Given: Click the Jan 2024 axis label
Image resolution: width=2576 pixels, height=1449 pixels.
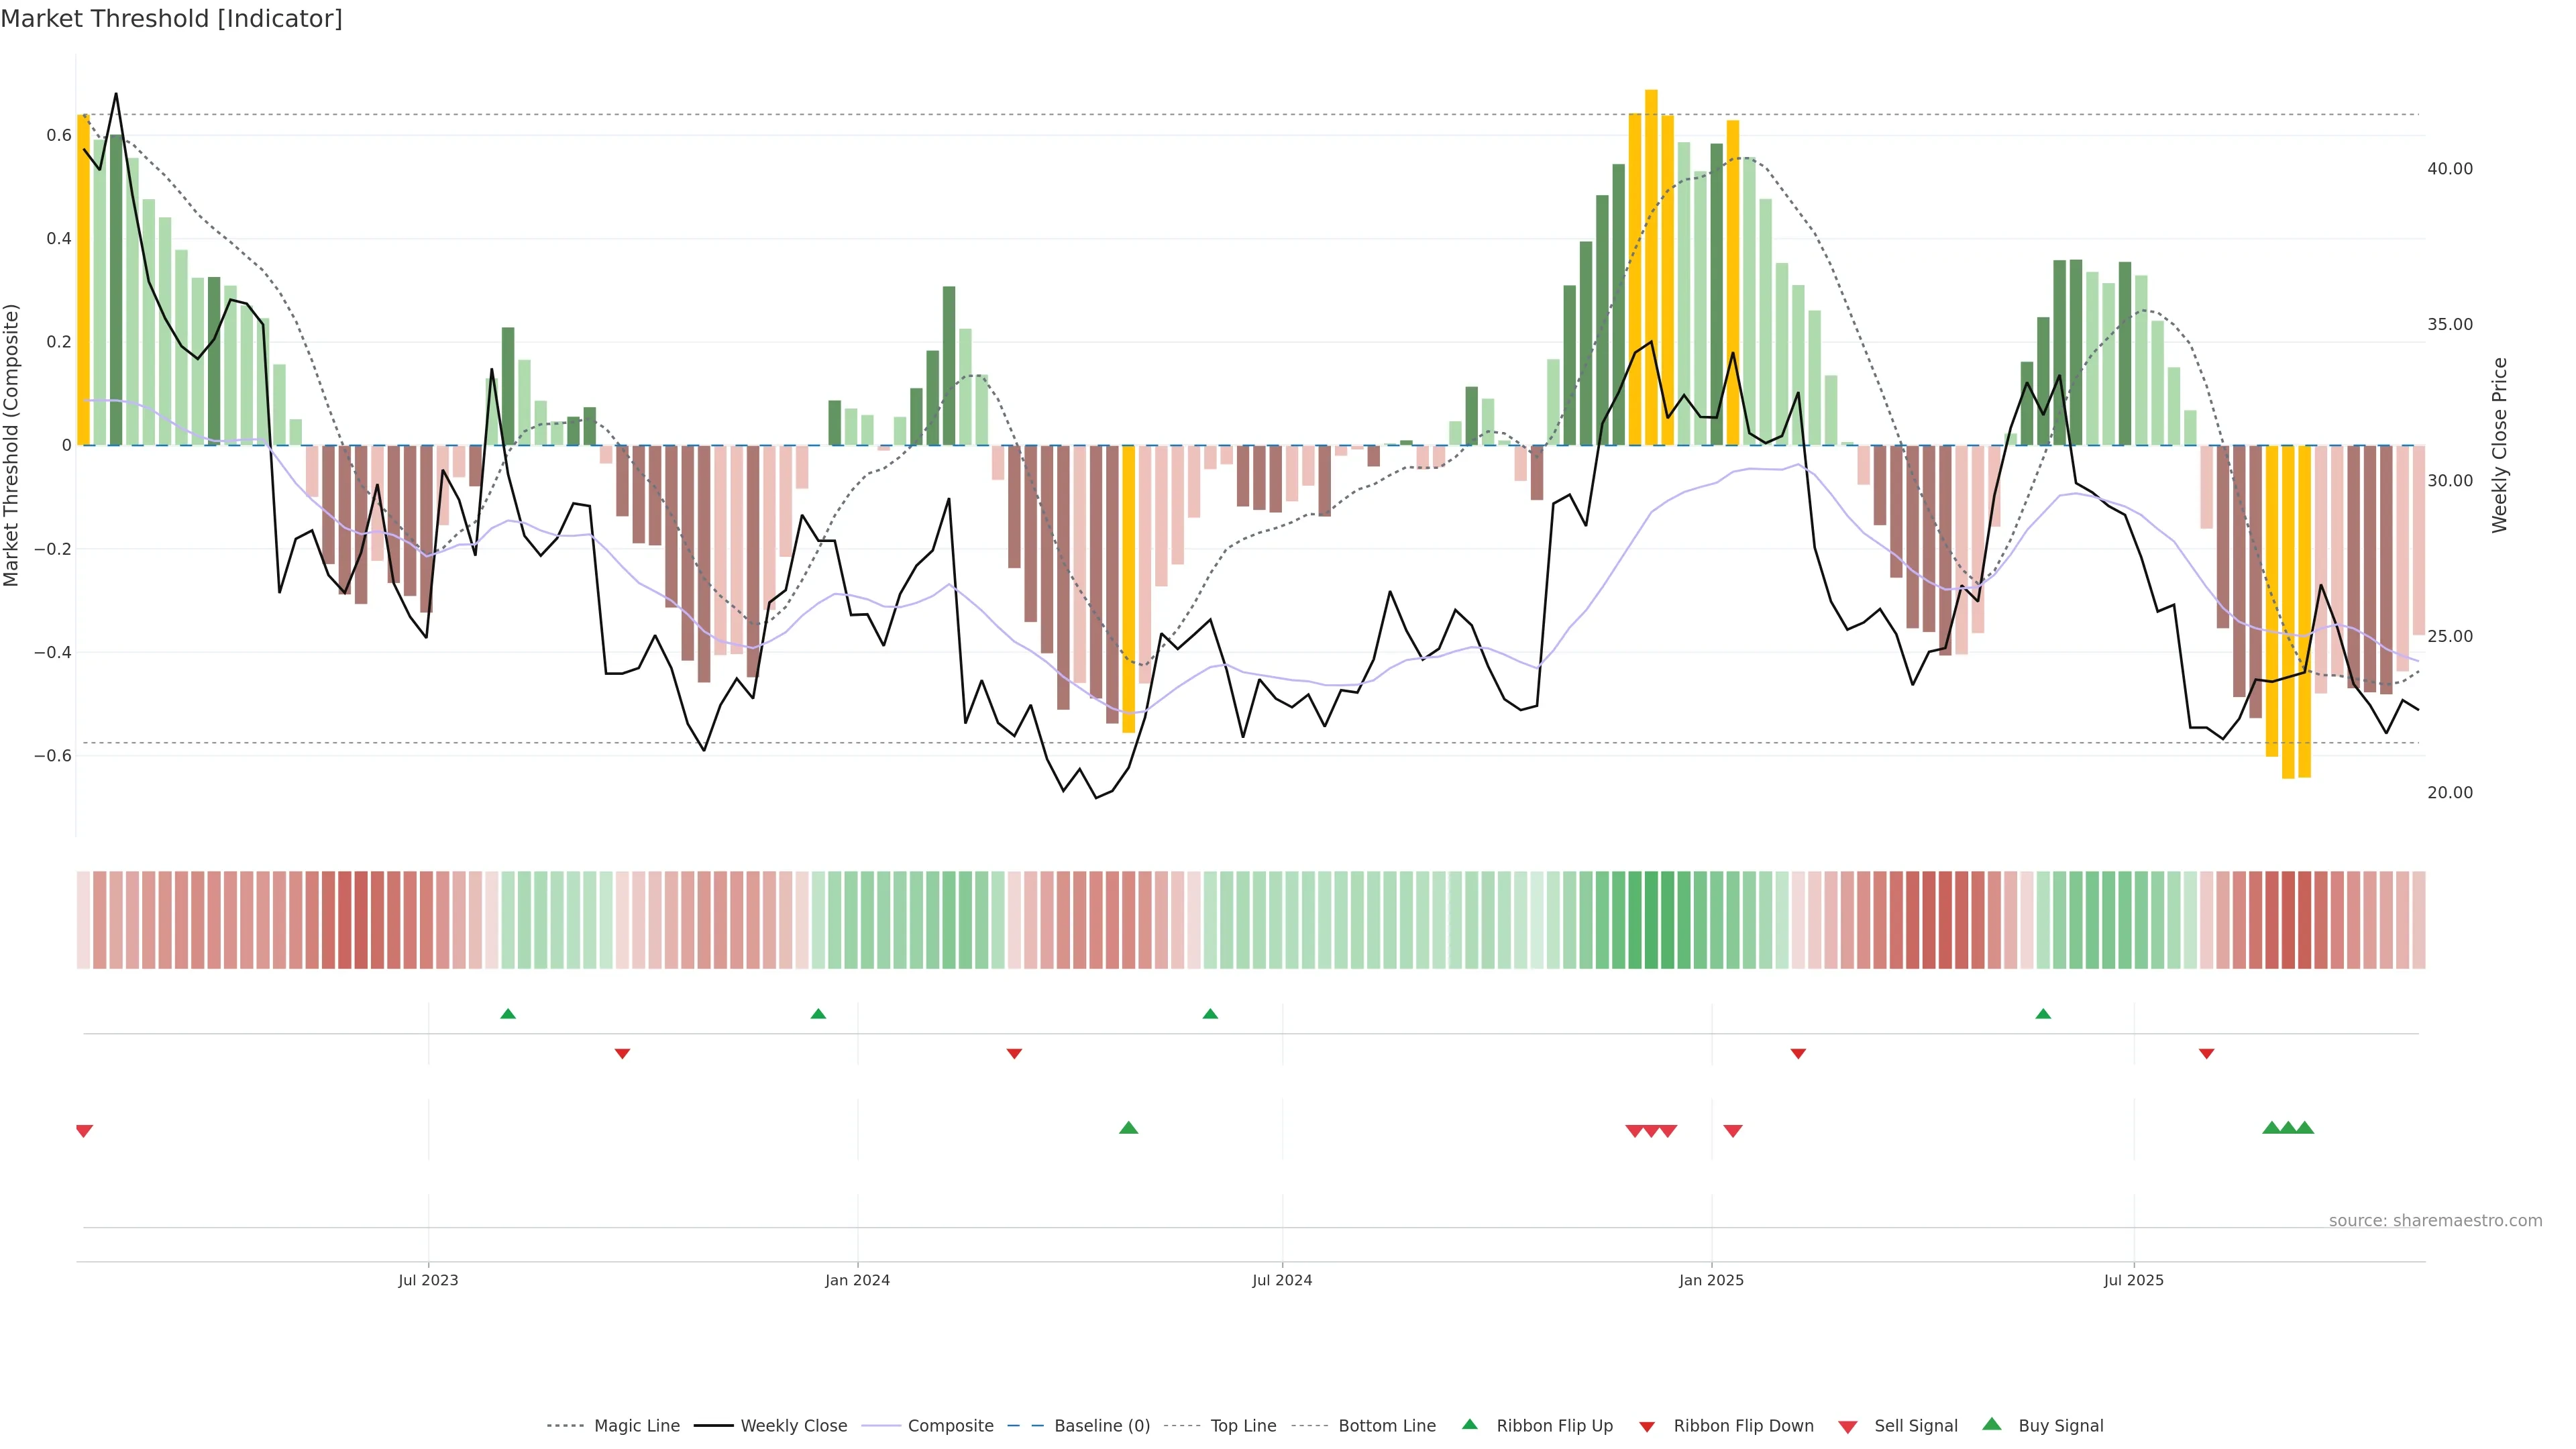Looking at the screenshot, I should coord(857,1280).
